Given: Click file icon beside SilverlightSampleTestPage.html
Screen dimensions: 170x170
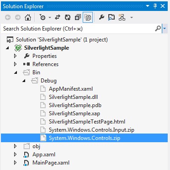Looking at the screenshot, I should coord(43,122).
